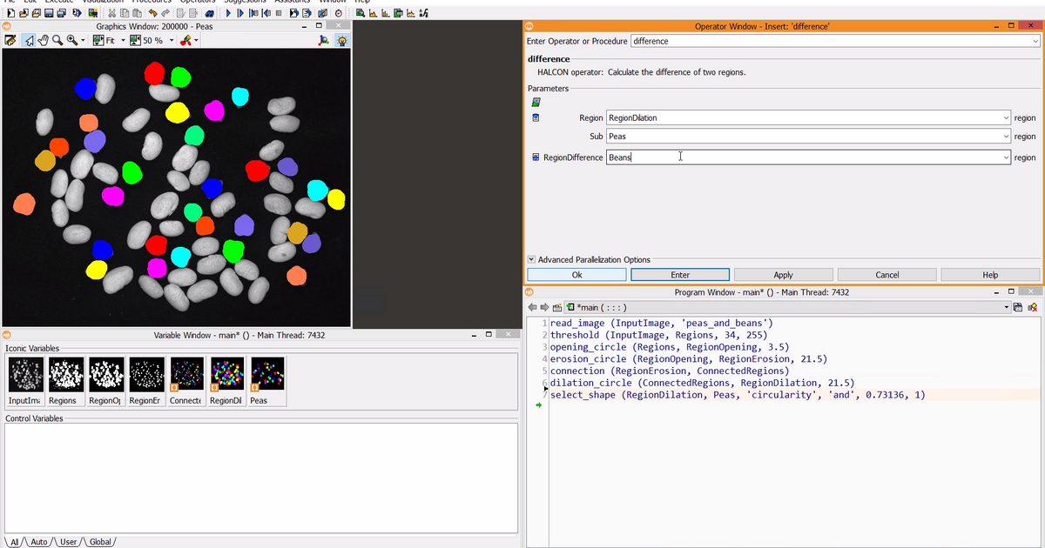The image size is (1045, 548).
Task: Click the back arrow in Program Window
Action: coord(533,308)
